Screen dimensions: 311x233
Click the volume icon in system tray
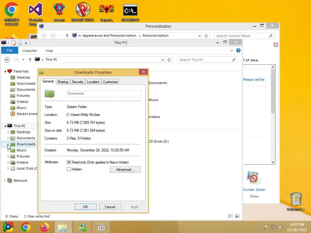click(281, 227)
